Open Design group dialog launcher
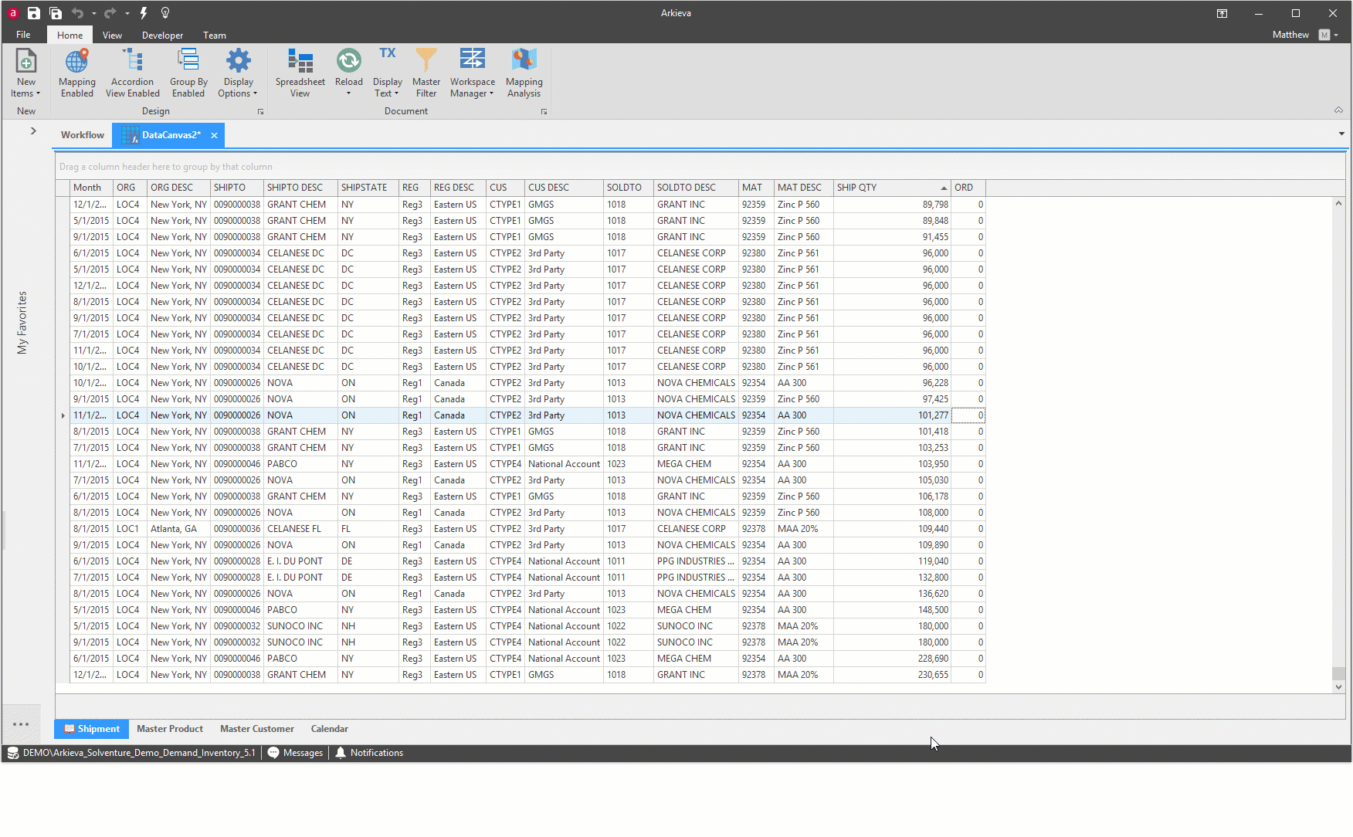 coord(260,112)
